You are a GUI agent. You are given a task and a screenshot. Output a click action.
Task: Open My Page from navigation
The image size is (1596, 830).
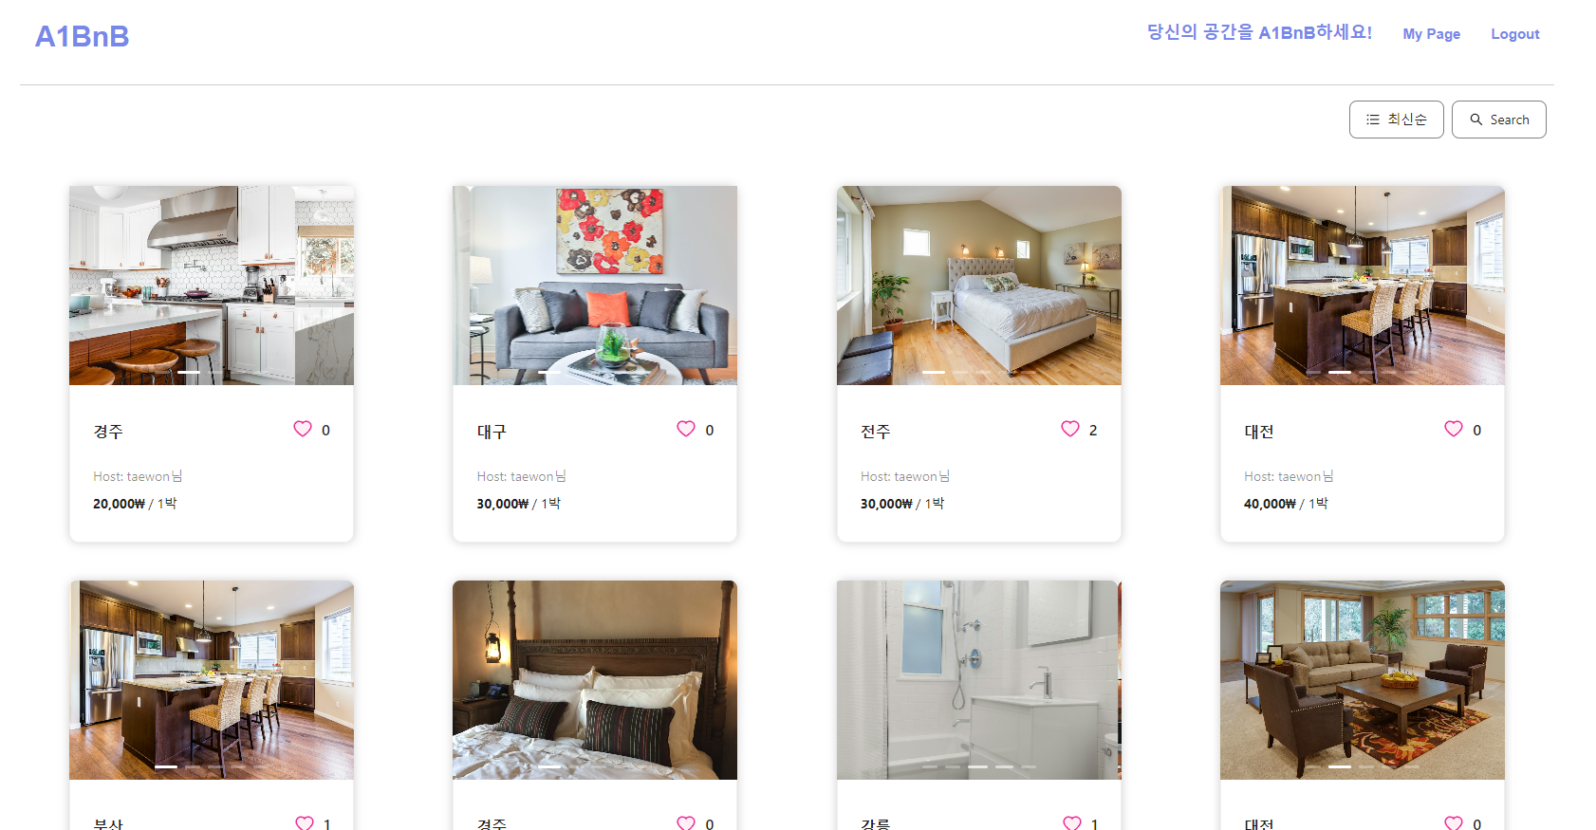1431,34
